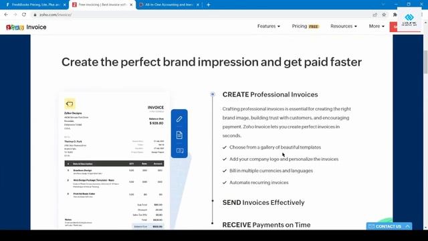This screenshot has width=428, height=241.
Task: Reload the page with the refresh icon
Action: point(24,15)
